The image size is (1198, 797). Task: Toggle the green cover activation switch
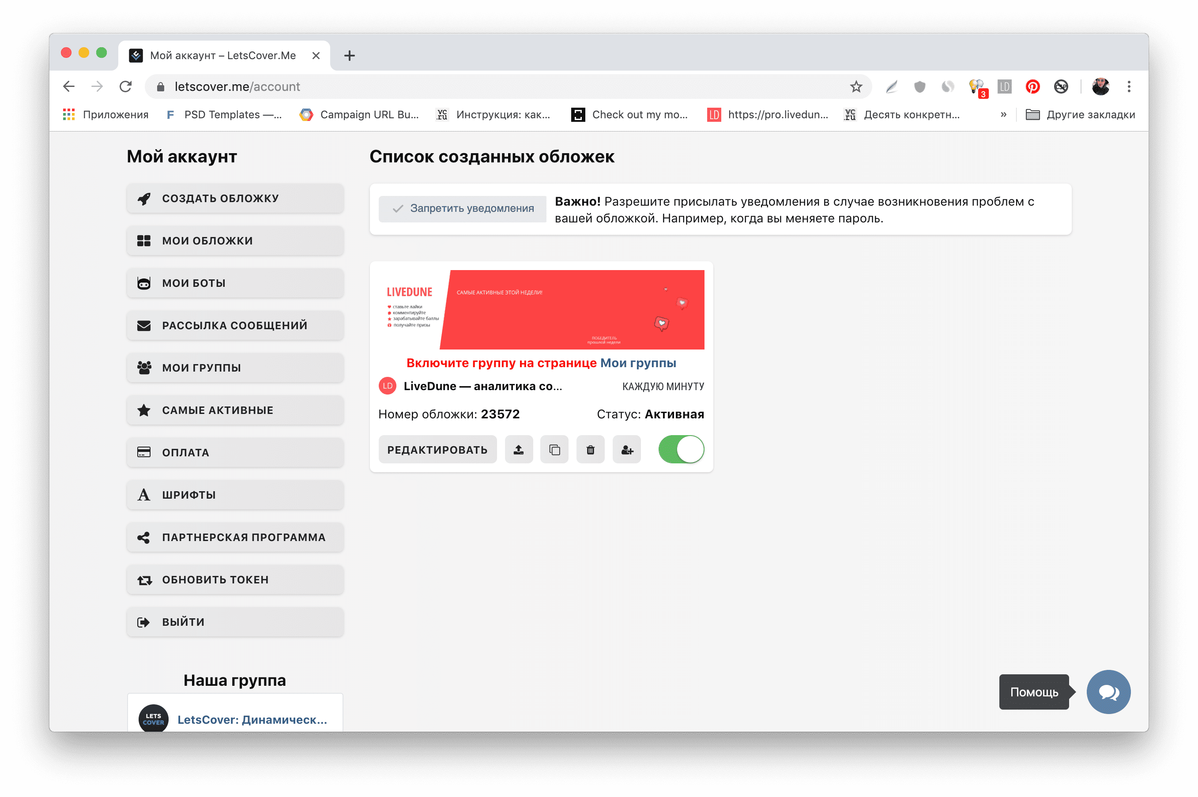pyautogui.click(x=681, y=449)
